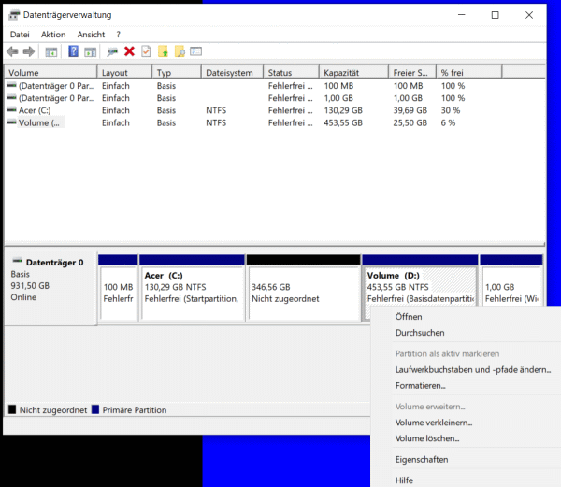561x487 pixels.
Task: Open the Aktion menu
Action: (x=53, y=35)
